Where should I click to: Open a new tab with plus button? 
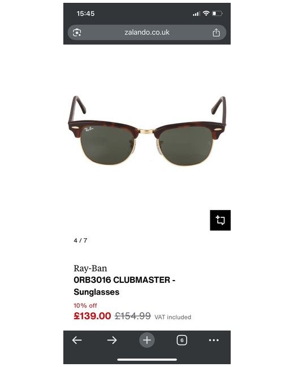pyautogui.click(x=147, y=340)
